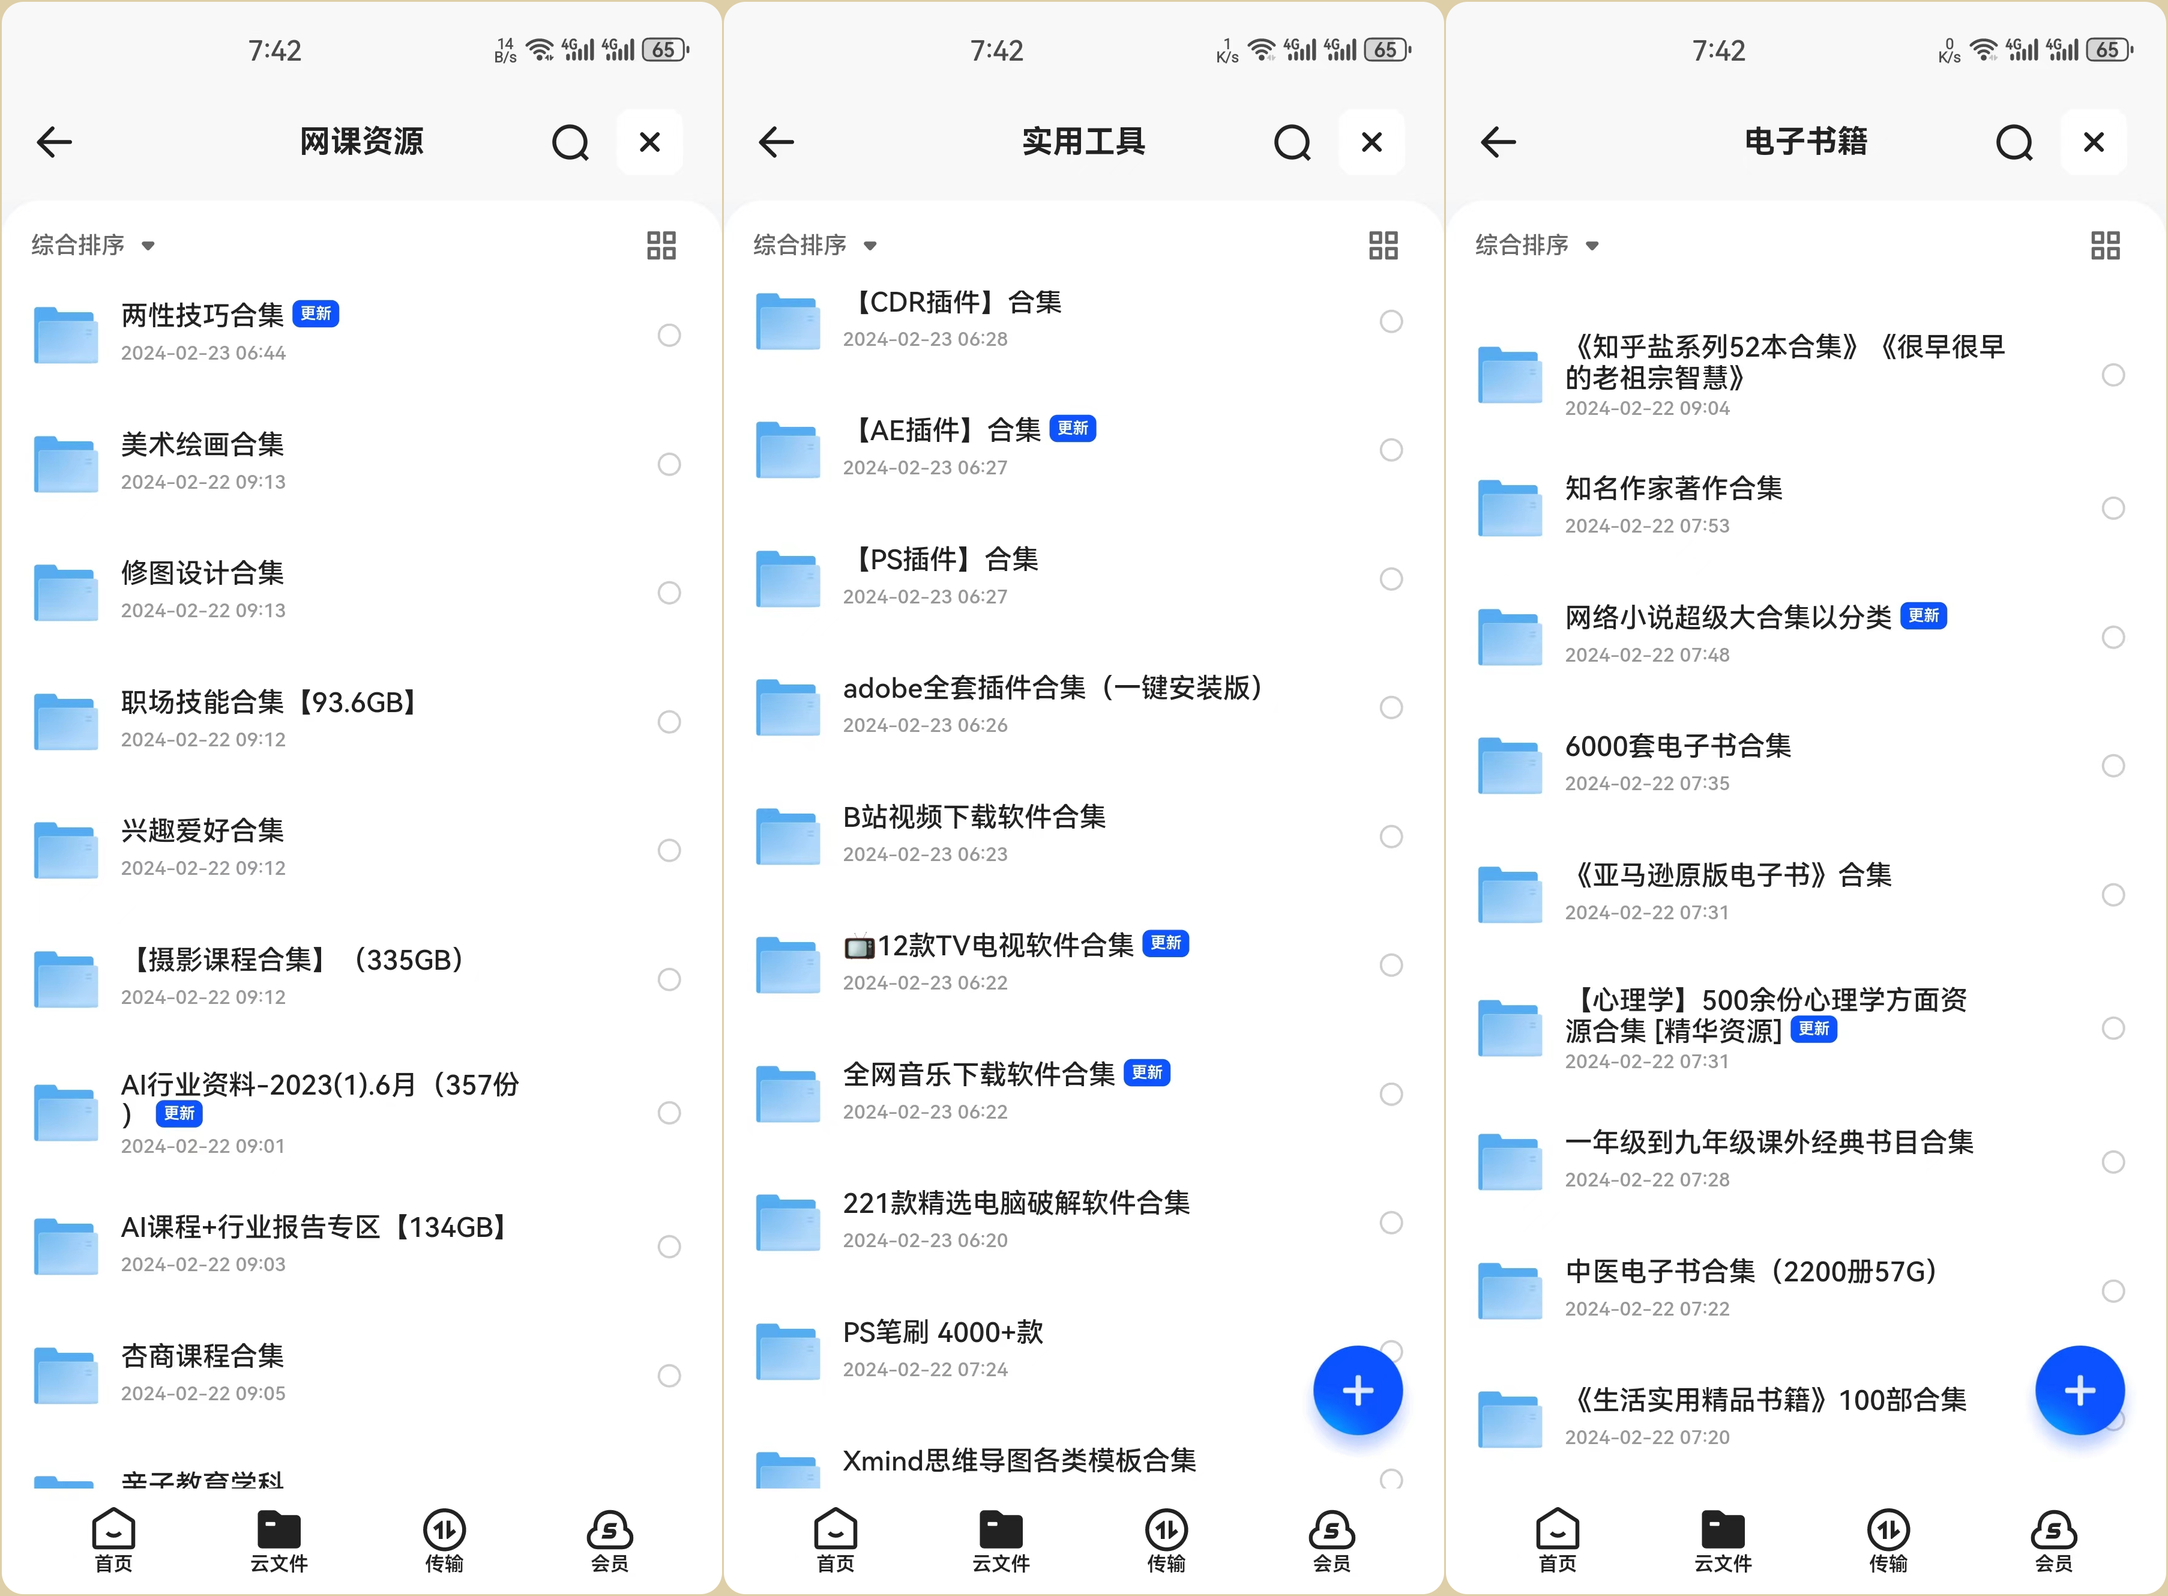The height and width of the screenshot is (1596, 2168).
Task: Go to 首页 tab in 网课资源 panel
Action: pyautogui.click(x=114, y=1540)
